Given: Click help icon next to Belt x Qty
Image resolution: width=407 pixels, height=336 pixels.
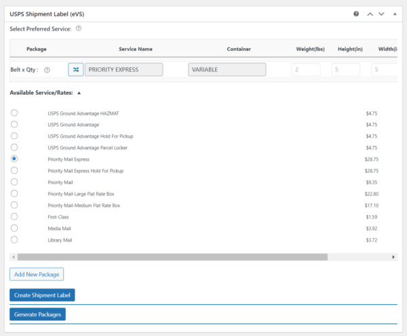Looking at the screenshot, I should (x=47, y=70).
